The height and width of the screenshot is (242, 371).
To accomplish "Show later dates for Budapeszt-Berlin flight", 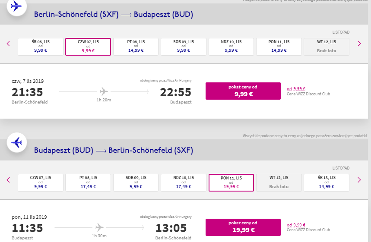I will [x=359, y=180].
